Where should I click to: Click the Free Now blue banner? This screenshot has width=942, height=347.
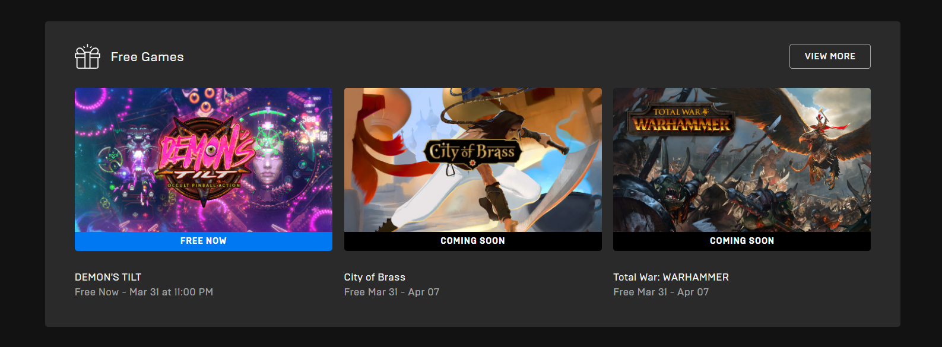tap(204, 241)
